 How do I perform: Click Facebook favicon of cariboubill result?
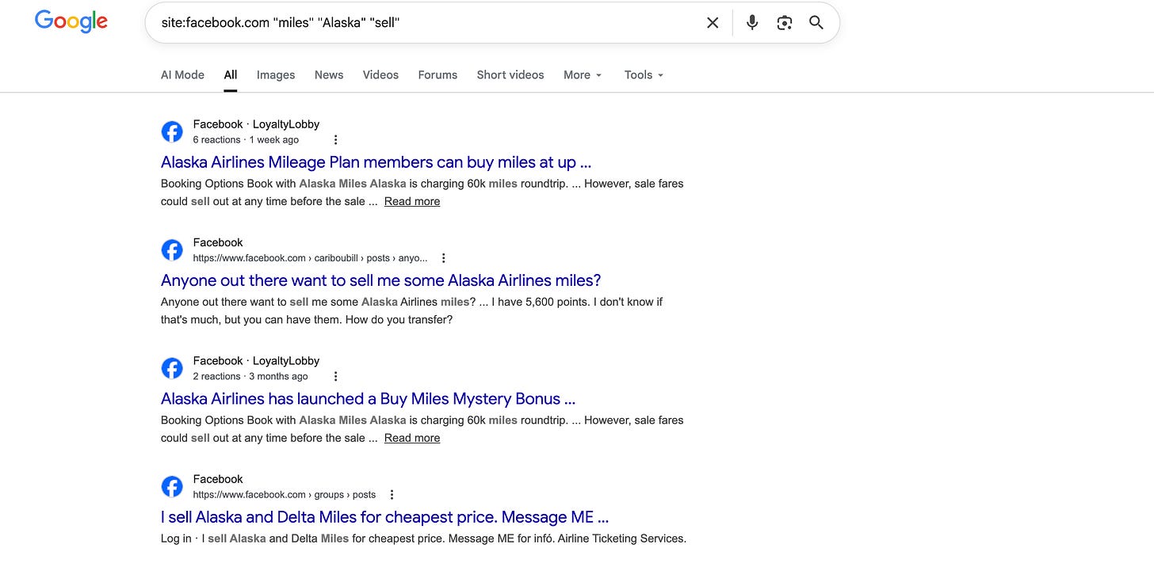[x=172, y=249]
